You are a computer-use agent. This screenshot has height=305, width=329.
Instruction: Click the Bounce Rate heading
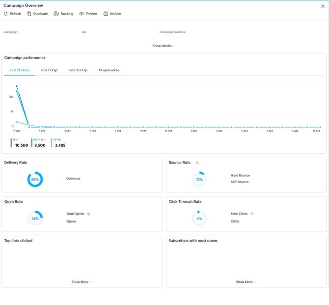point(180,163)
